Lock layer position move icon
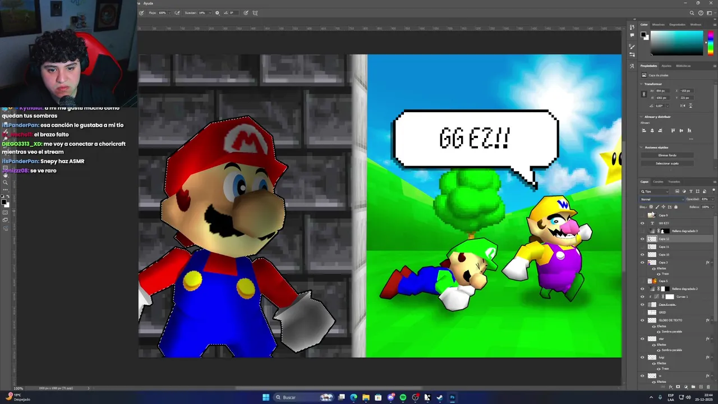This screenshot has width=718, height=404. [x=663, y=206]
